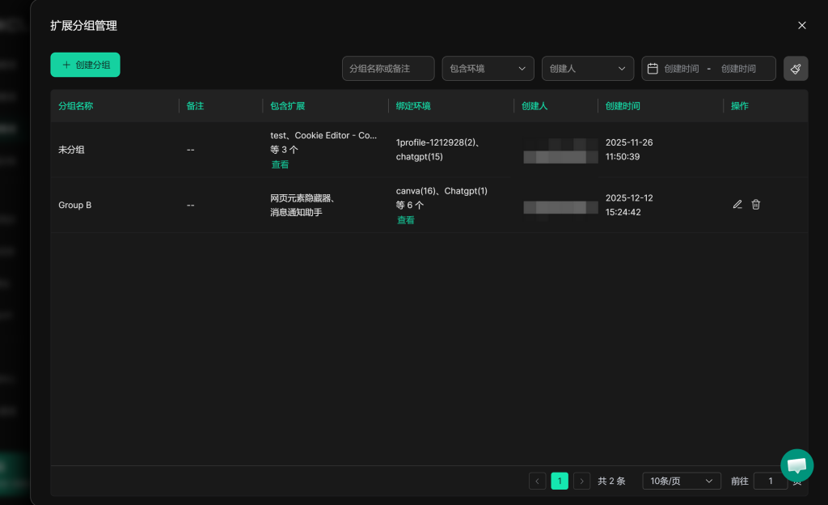Select the start 创建时间 date field
Image resolution: width=828 pixels, height=505 pixels.
point(681,69)
